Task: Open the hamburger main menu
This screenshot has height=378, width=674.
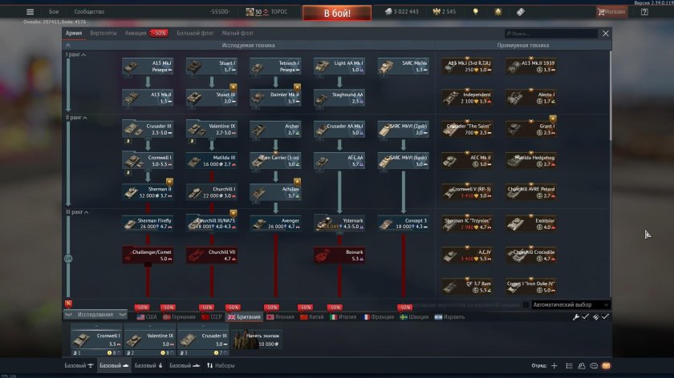Action: point(30,12)
